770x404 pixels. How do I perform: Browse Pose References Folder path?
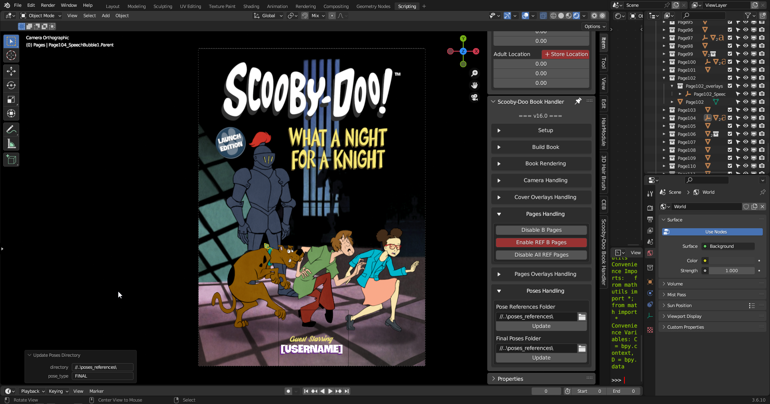pyautogui.click(x=582, y=317)
